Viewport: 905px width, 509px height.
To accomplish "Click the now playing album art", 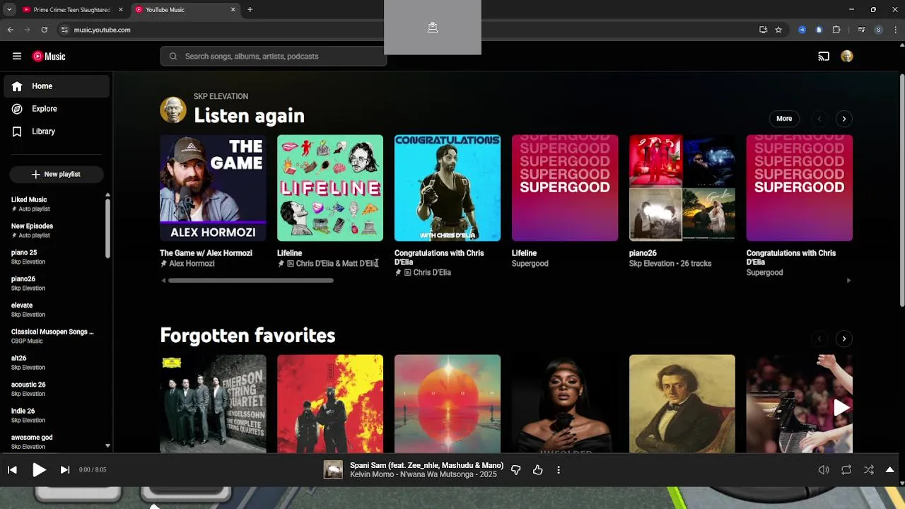I will tap(333, 469).
